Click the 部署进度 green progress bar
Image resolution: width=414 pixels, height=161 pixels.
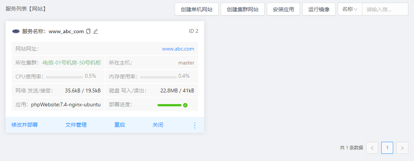[169, 105]
